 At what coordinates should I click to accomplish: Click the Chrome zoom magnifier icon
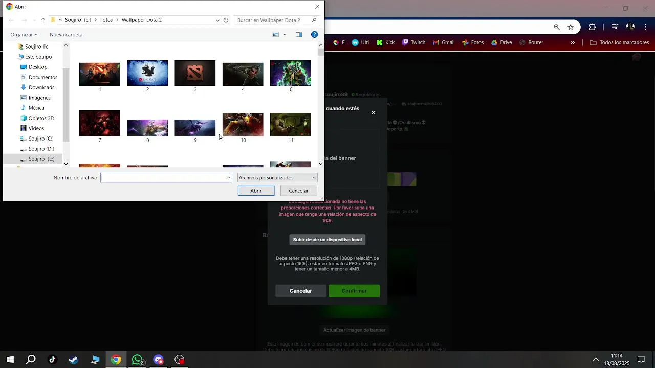click(557, 27)
